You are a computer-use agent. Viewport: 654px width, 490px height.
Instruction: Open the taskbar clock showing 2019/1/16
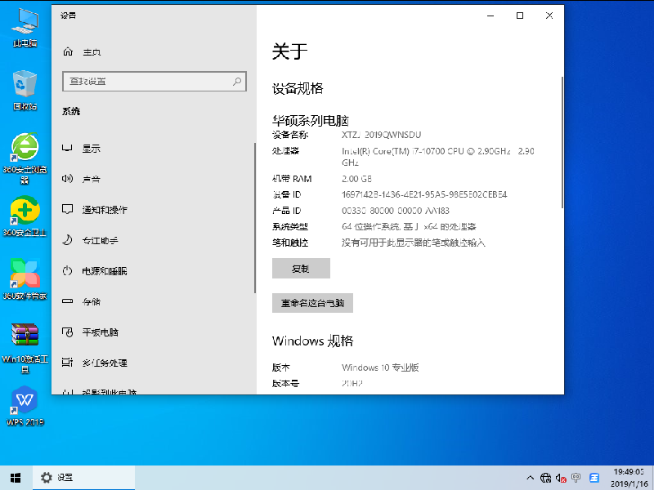coord(629,478)
